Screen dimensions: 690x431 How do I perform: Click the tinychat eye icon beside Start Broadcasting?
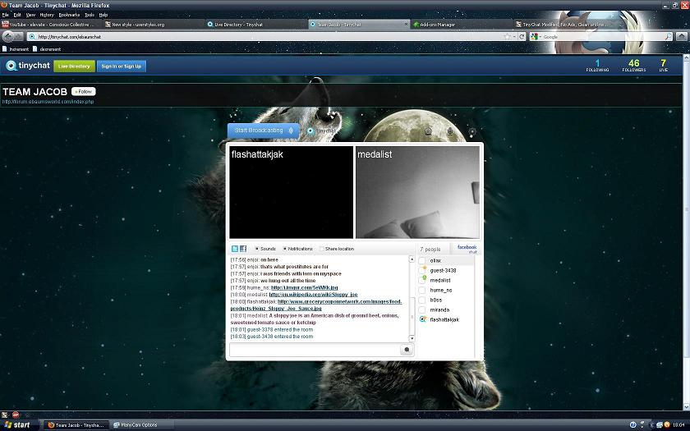[310, 131]
